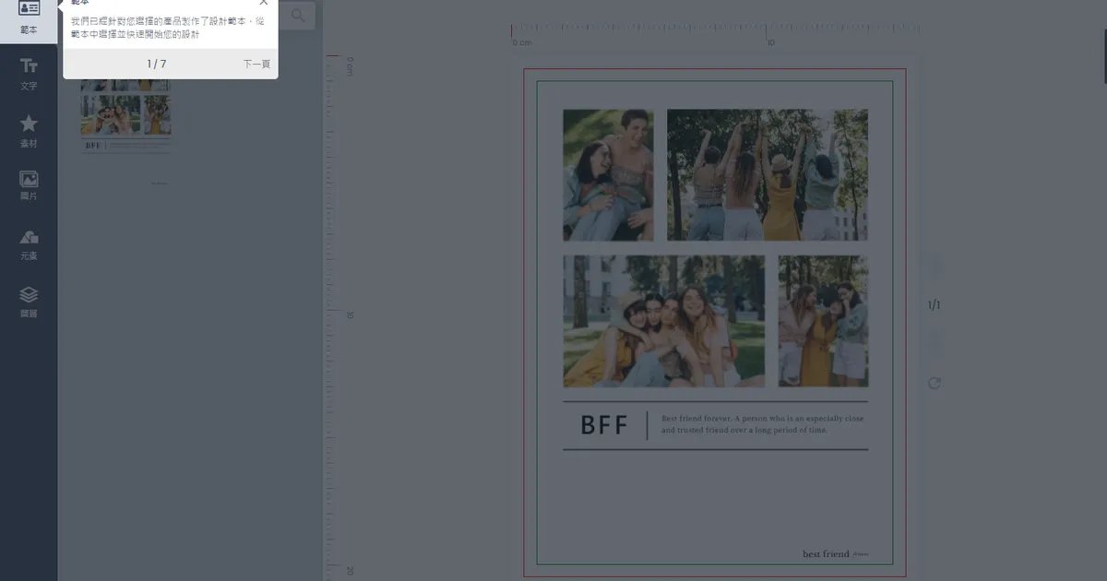Go to next tip with 下一頁
Screen dimensions: 1107x581
coord(256,64)
